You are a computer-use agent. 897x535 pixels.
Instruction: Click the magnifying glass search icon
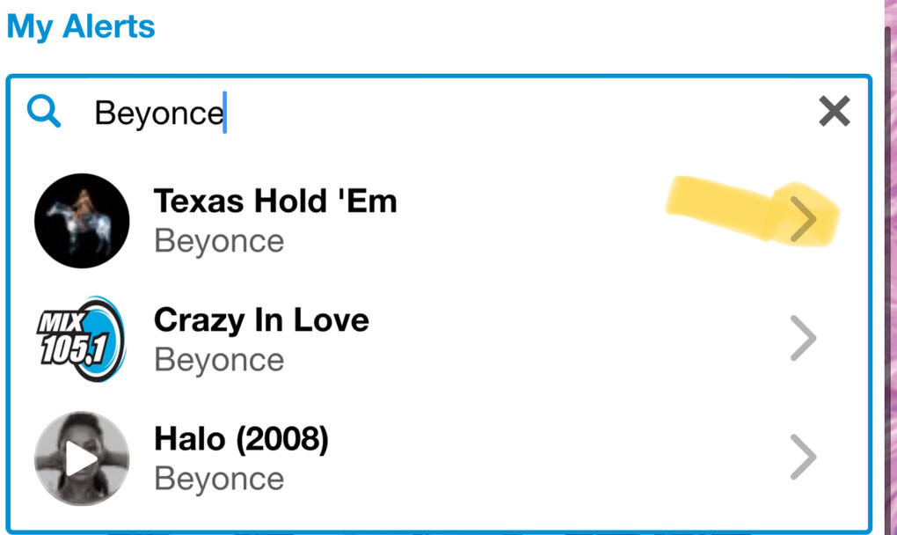tap(44, 112)
